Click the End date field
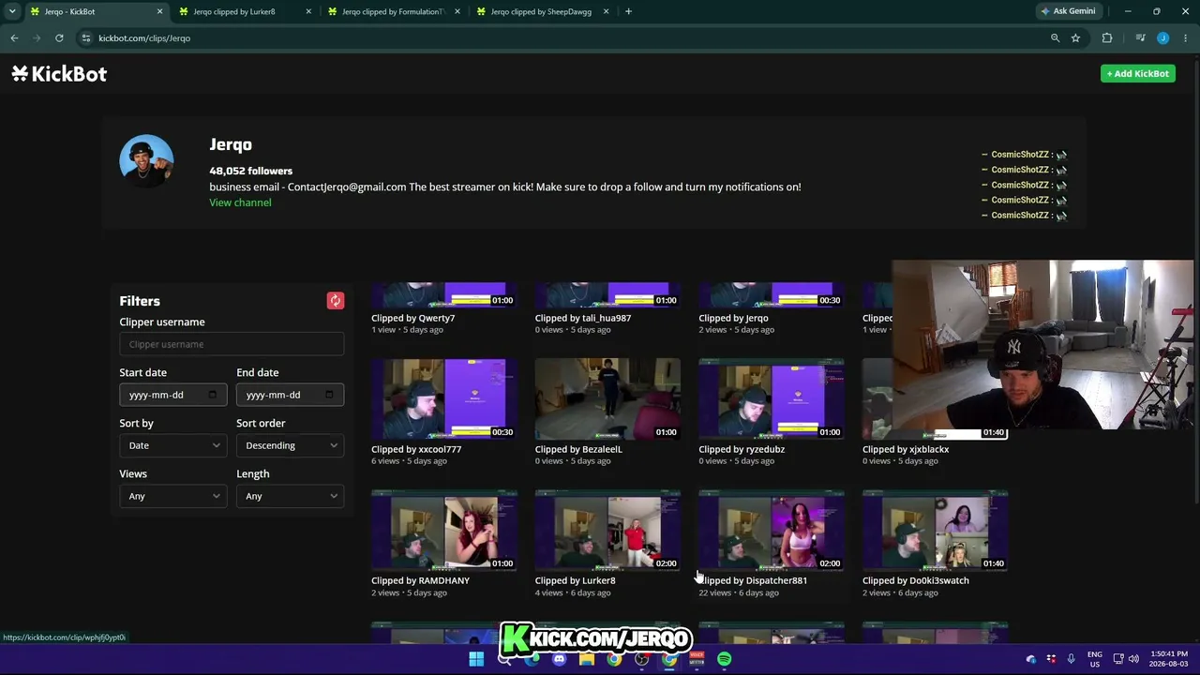The image size is (1200, 675). (x=290, y=395)
